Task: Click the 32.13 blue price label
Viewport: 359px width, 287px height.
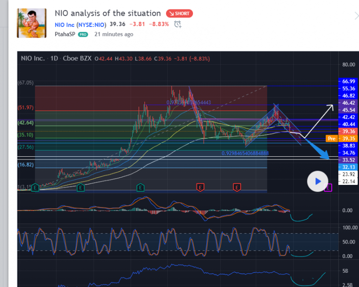Action: [348, 167]
